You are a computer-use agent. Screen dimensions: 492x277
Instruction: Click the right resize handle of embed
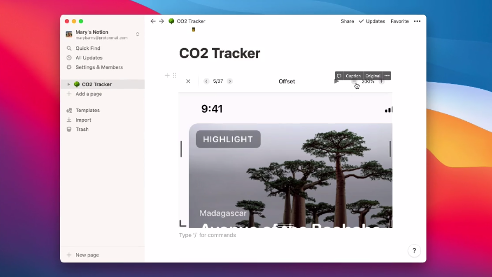pos(390,149)
